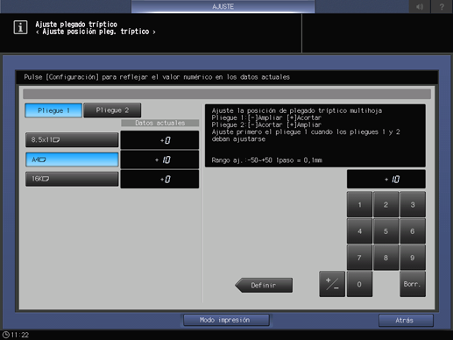Screen dimensions: 453x340
Task: Tap keypad digit 1
Action: point(359,204)
